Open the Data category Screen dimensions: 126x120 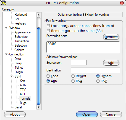click(18, 59)
